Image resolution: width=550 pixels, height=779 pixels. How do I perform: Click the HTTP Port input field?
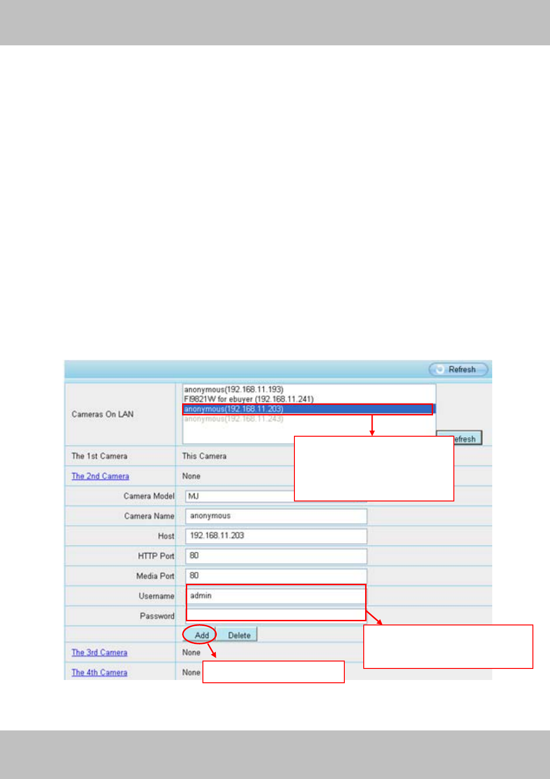pyautogui.click(x=276, y=556)
